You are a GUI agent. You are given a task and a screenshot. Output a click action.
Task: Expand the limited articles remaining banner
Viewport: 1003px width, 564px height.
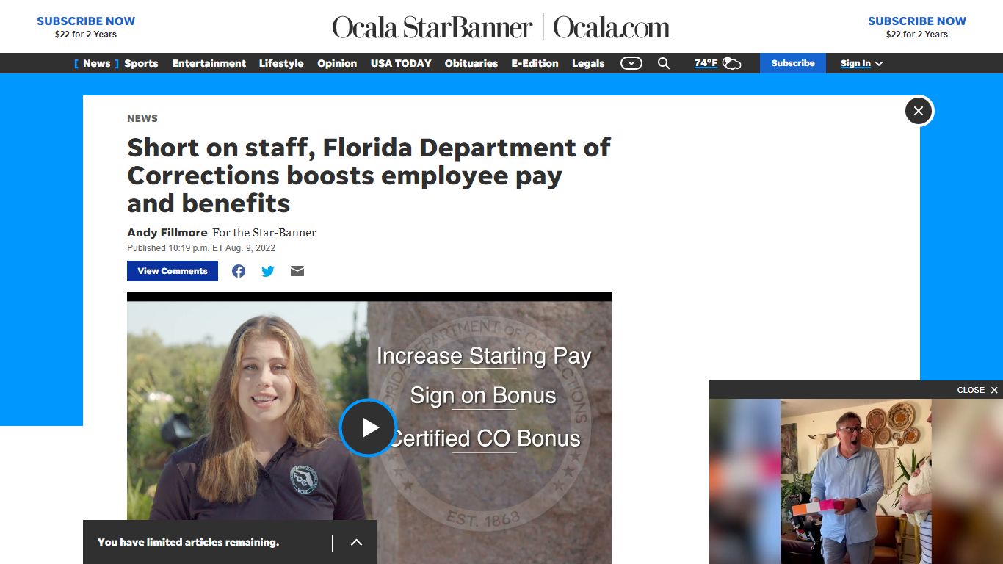(356, 542)
